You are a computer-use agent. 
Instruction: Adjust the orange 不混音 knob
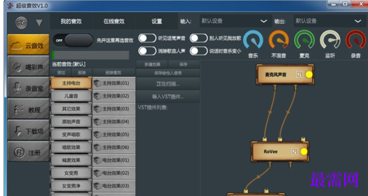(278, 40)
